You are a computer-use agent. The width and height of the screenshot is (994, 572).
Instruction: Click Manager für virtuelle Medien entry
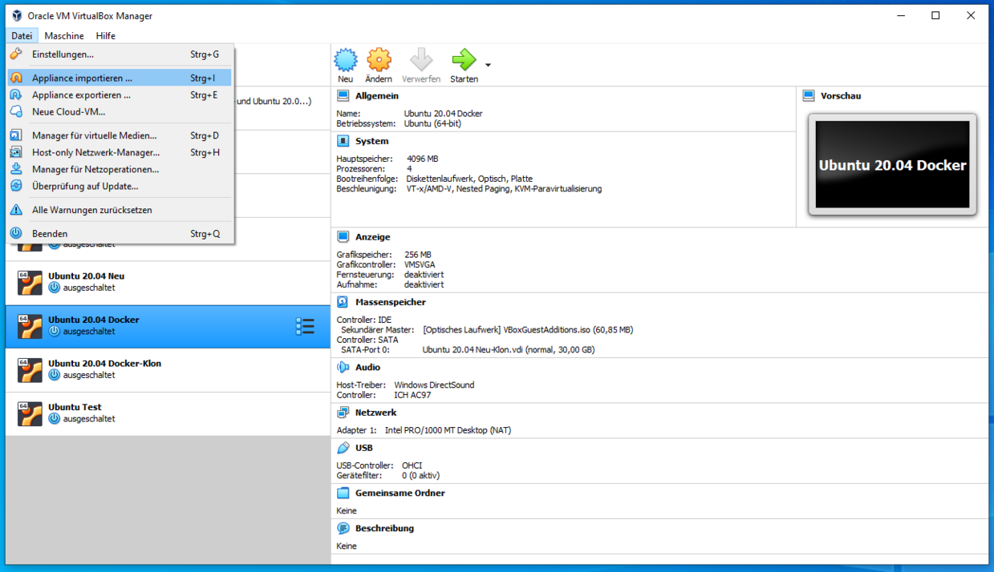pos(94,136)
